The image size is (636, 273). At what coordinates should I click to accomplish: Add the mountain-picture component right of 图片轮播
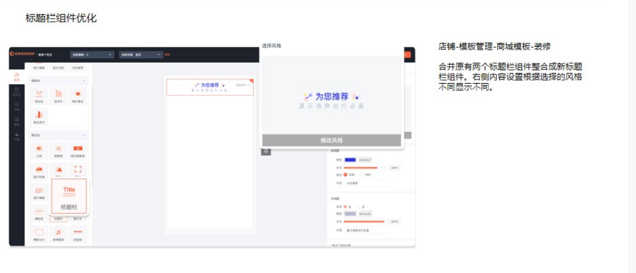59,171
